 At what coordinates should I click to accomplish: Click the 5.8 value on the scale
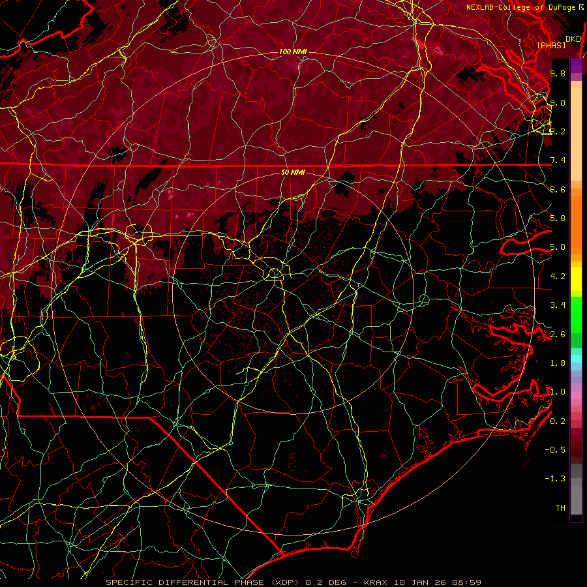click(x=558, y=218)
